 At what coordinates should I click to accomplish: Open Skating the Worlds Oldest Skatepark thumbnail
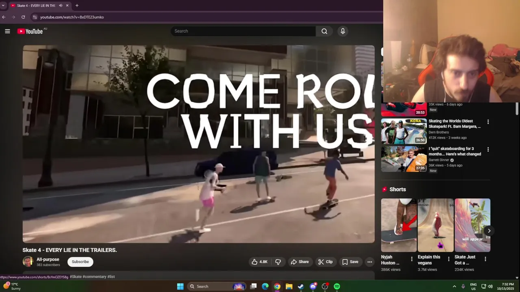(404, 131)
